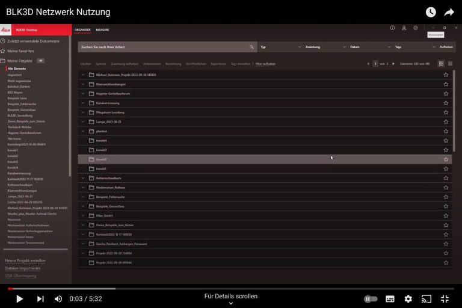Click the YouTube watch later clock icon

(x=431, y=12)
